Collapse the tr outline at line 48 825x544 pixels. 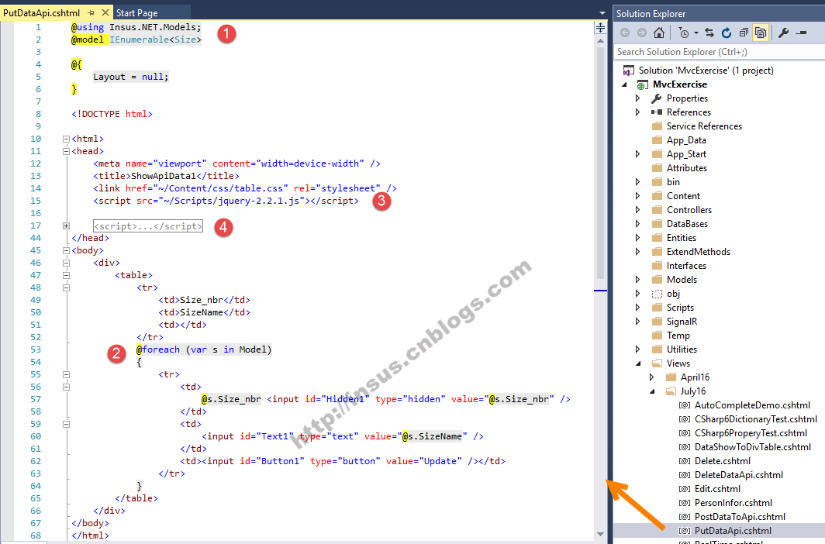coord(67,288)
